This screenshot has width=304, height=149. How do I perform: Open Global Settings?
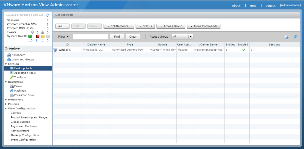click(x=20, y=122)
